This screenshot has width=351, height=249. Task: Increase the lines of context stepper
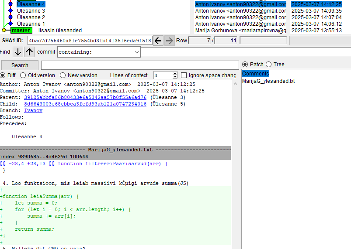(175, 73)
